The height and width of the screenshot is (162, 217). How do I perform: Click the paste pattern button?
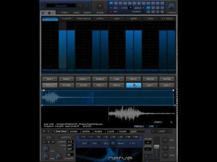tap(87, 13)
